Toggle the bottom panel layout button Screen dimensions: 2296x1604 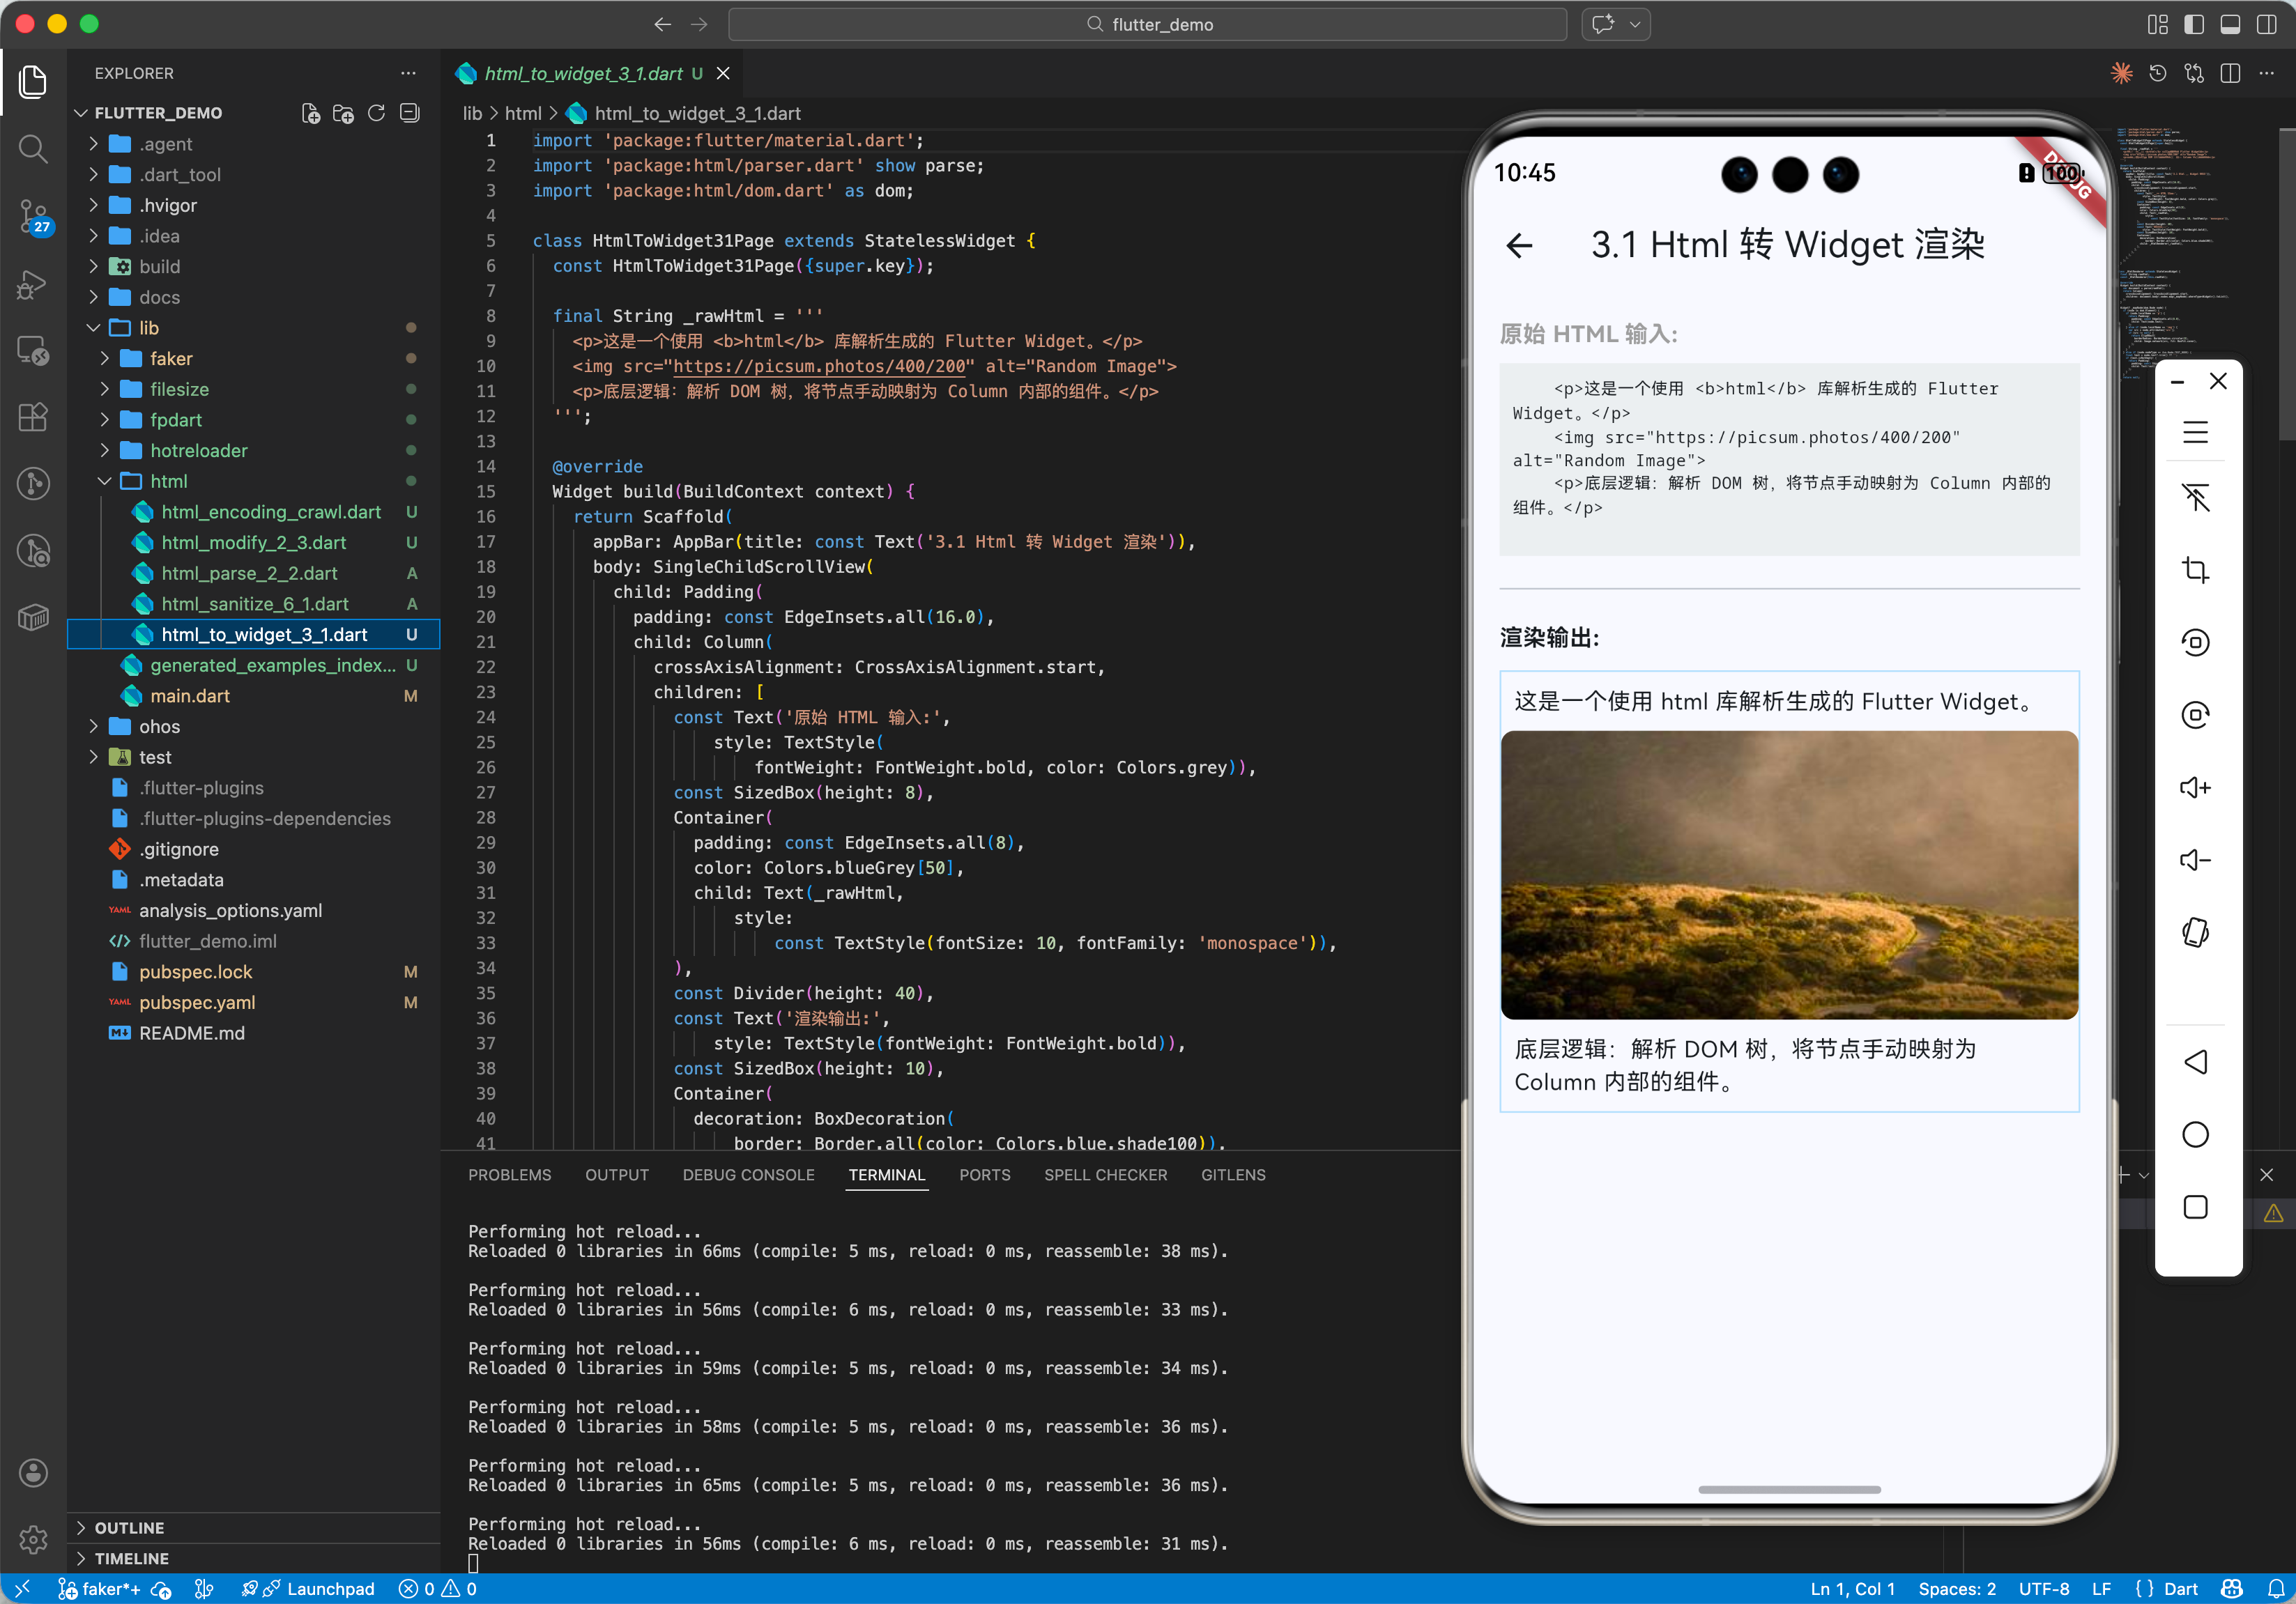pos(2230,24)
